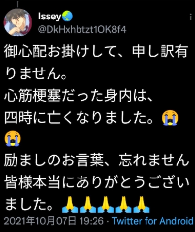195x232 pixels.
Task: Select the text line りません。
Action: [x=36, y=73]
